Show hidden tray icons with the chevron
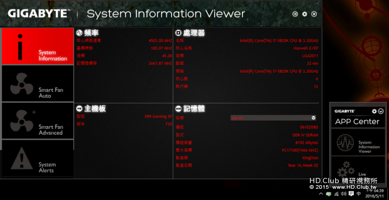This screenshot has height=200, width=389. [321, 194]
